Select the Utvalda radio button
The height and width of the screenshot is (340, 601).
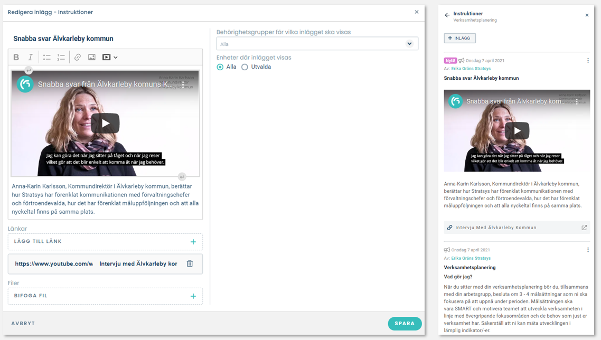245,67
